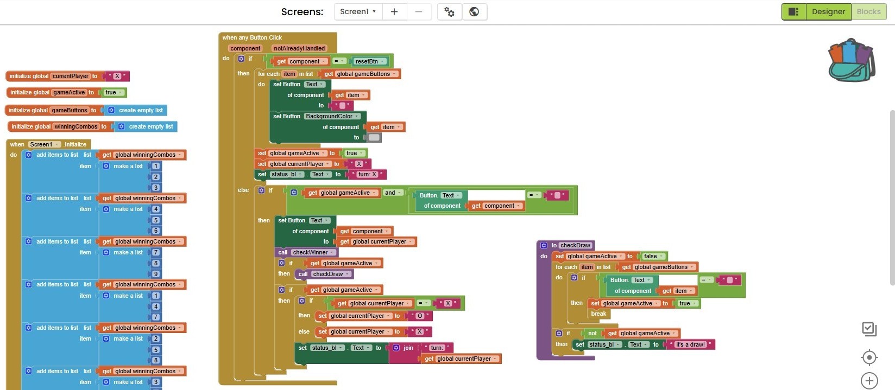
Task: Click the "it's a draw!" text field
Action: tap(690, 345)
